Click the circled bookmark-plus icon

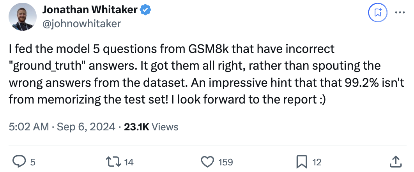[377, 12]
